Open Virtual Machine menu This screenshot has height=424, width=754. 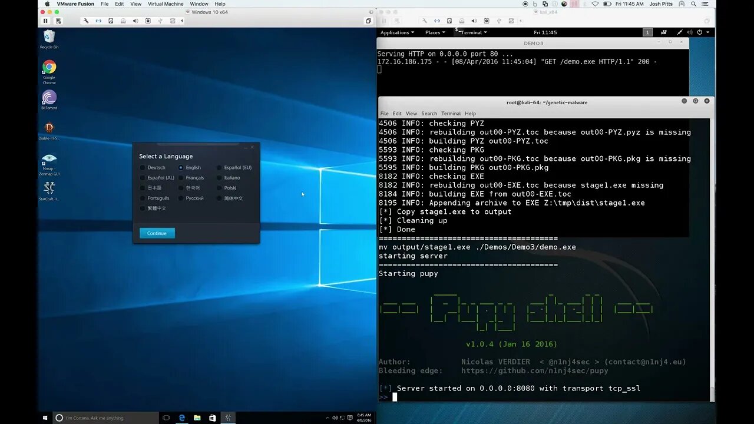(x=166, y=4)
